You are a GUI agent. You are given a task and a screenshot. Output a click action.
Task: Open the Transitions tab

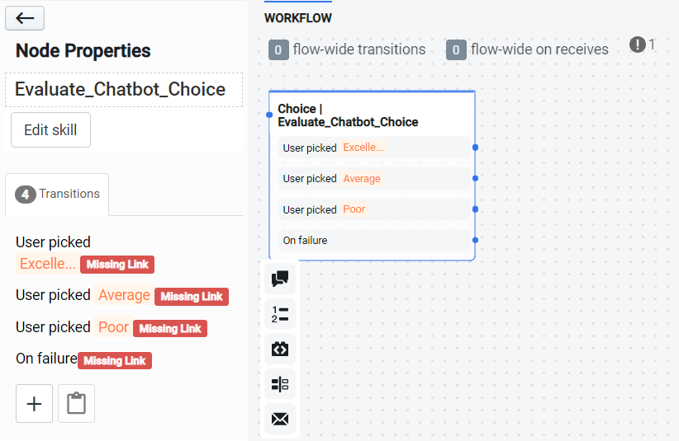tap(57, 195)
